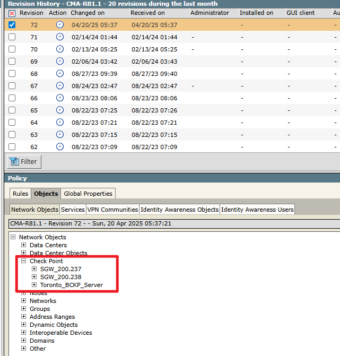The image size is (340, 356).
Task: Switch to the Global Properties tab
Action: (x=88, y=194)
